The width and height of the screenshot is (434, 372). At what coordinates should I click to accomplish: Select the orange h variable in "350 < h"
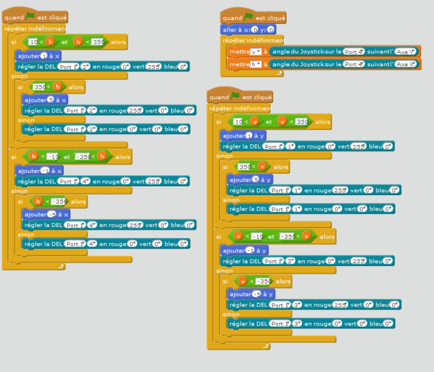(x=57, y=87)
